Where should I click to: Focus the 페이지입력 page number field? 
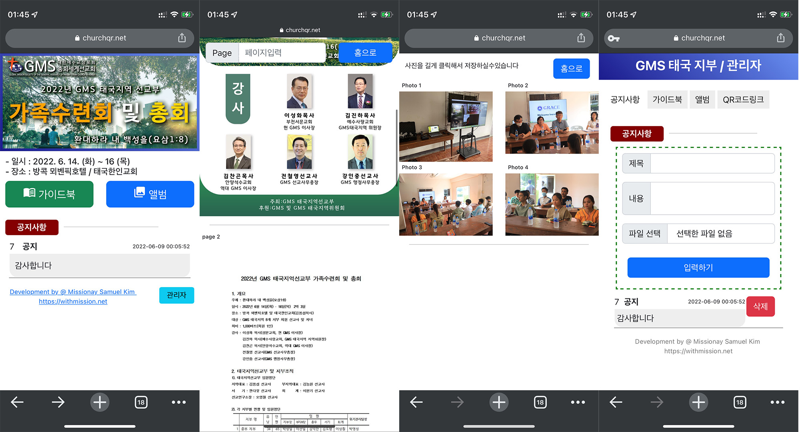coord(282,52)
